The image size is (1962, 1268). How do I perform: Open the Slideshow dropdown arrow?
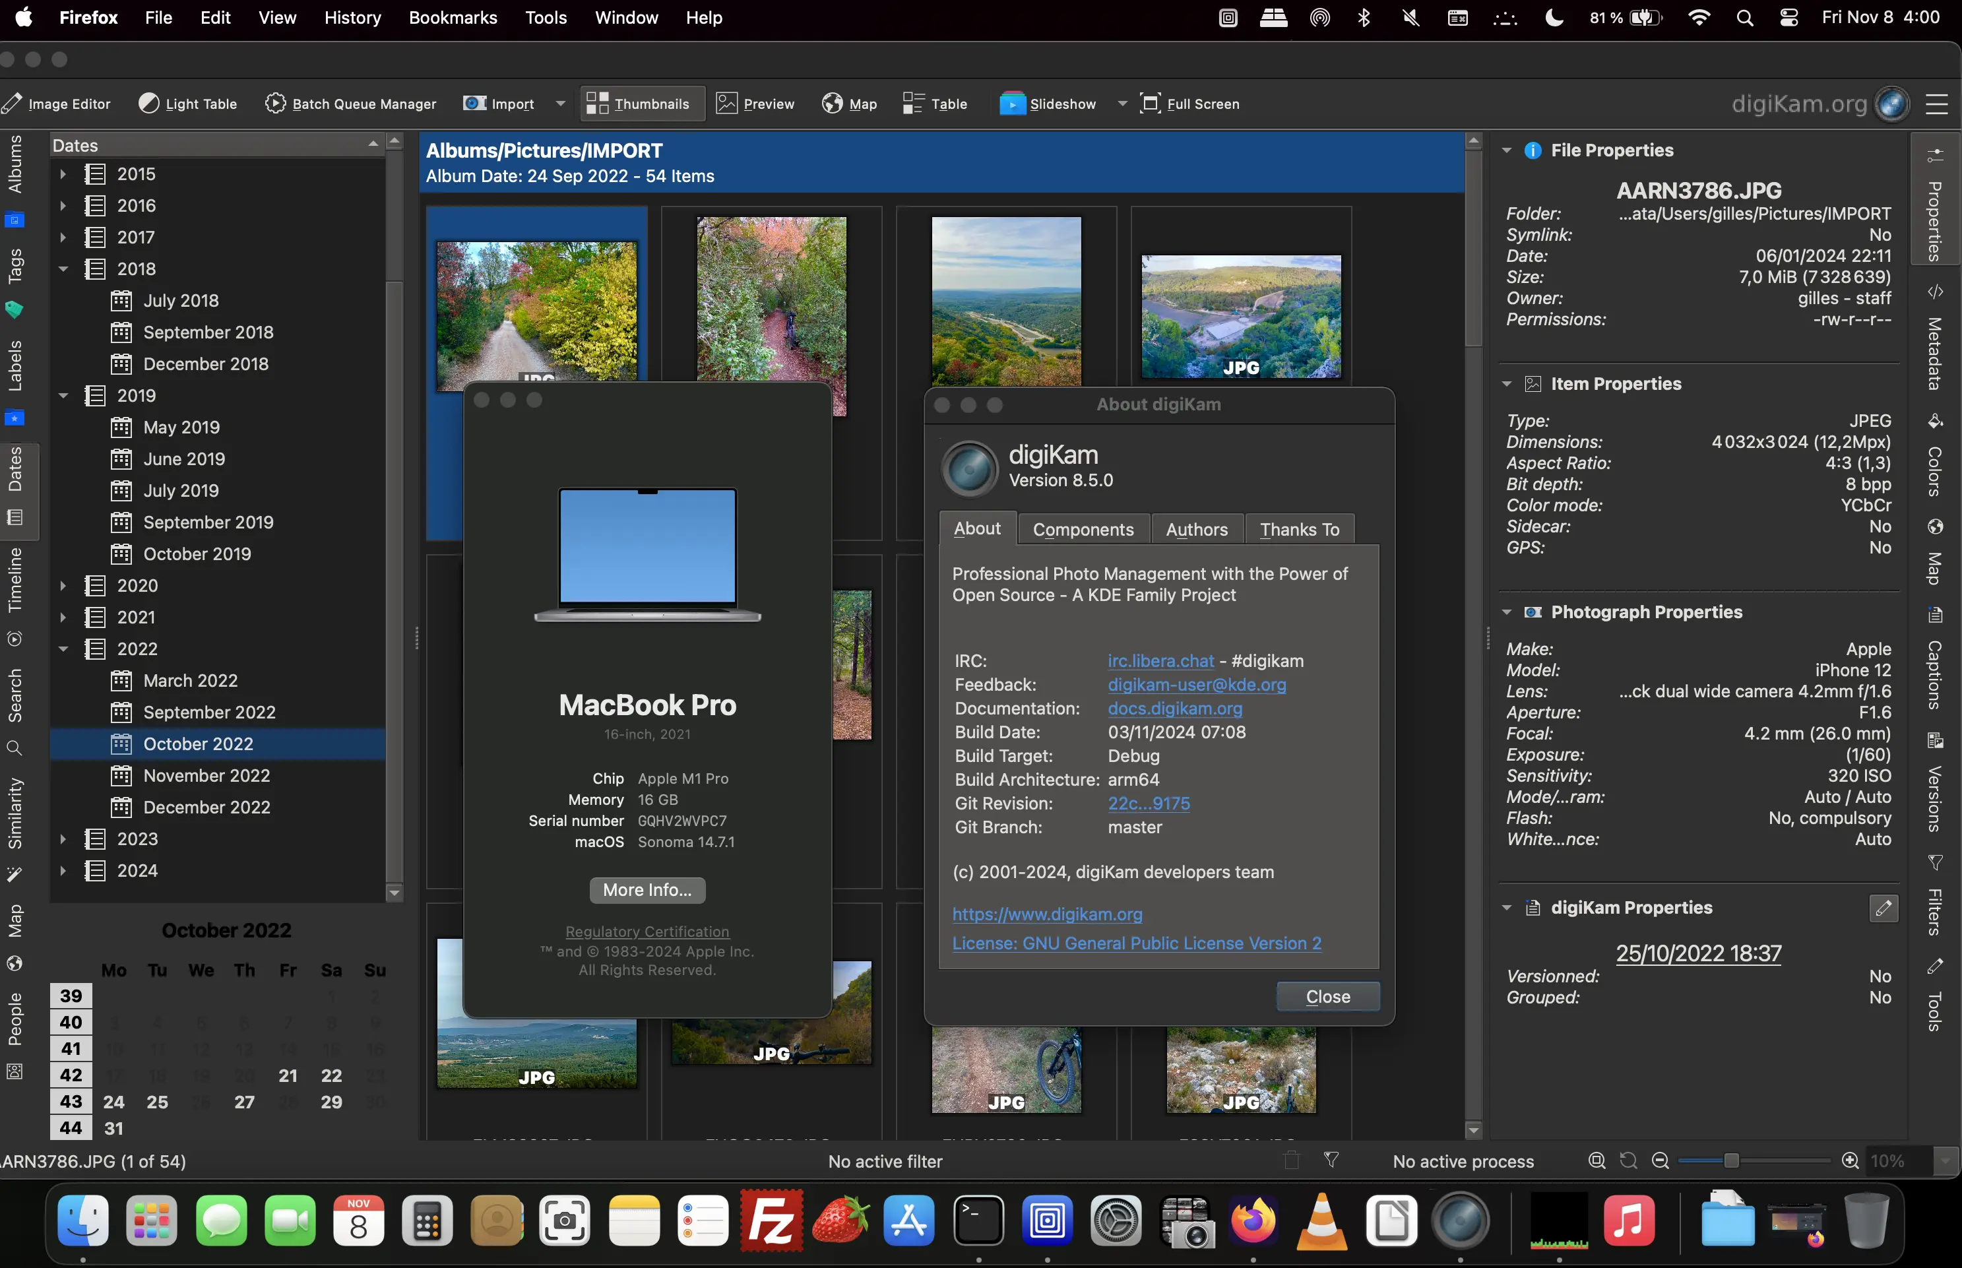point(1122,103)
